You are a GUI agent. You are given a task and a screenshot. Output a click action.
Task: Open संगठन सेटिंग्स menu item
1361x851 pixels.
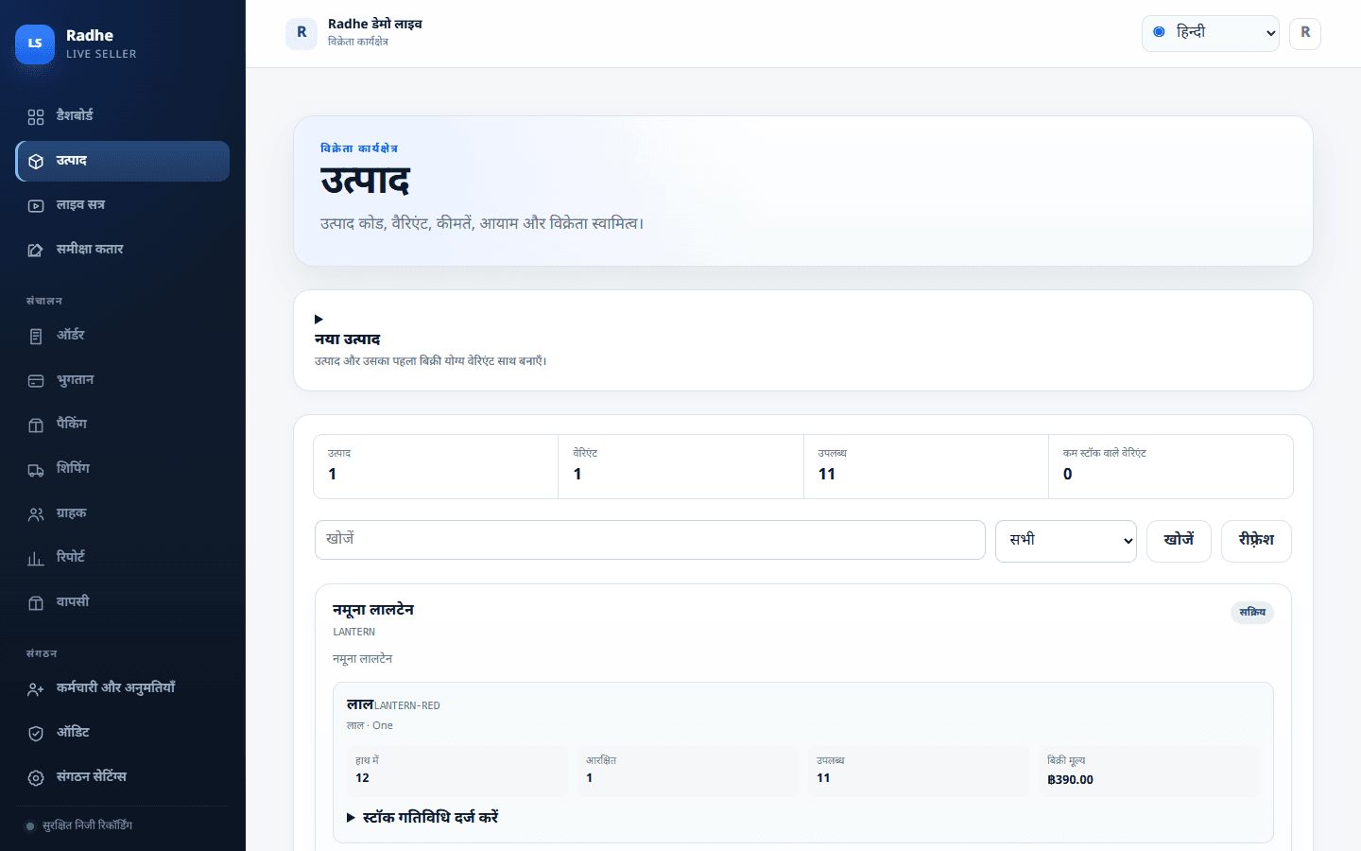(123, 777)
